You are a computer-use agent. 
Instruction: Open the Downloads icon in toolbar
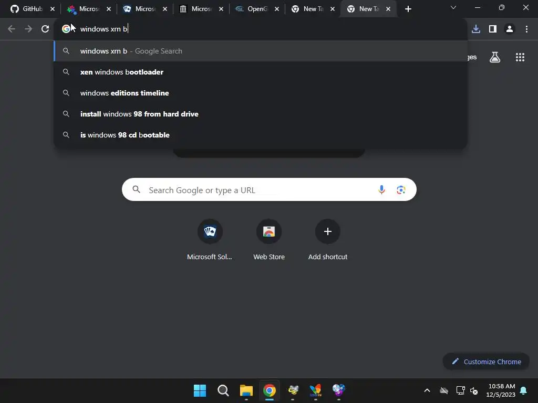point(476,29)
